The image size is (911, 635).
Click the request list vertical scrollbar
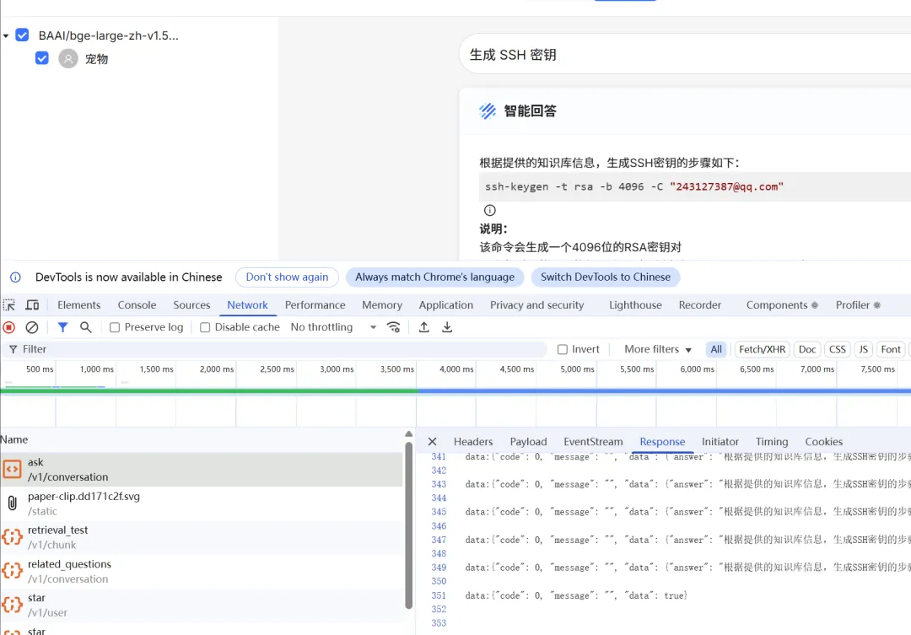[x=409, y=525]
